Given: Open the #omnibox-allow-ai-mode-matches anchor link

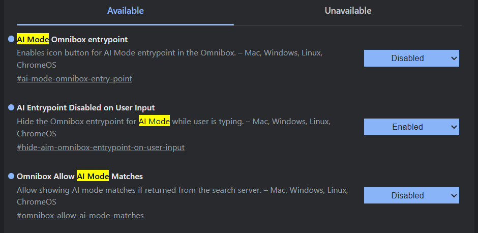Looking at the screenshot, I should (80, 216).
